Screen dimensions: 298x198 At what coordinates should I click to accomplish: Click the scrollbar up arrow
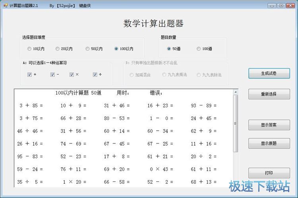coord(236,92)
